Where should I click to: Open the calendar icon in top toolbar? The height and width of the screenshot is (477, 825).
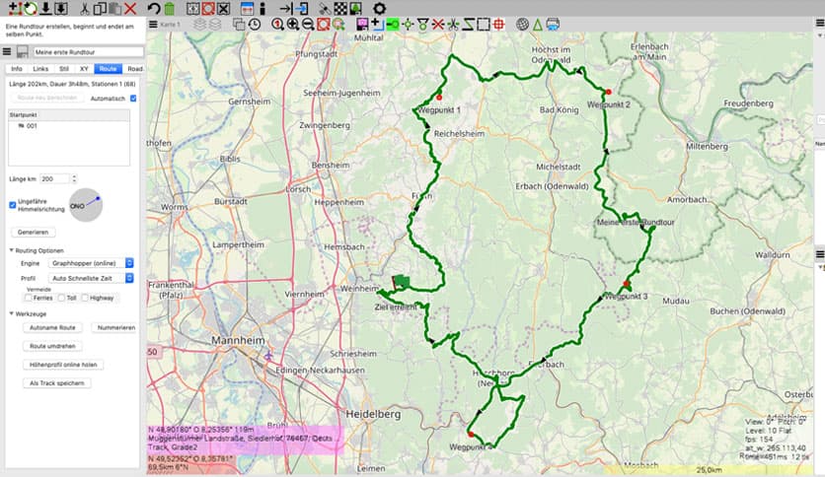click(247, 9)
